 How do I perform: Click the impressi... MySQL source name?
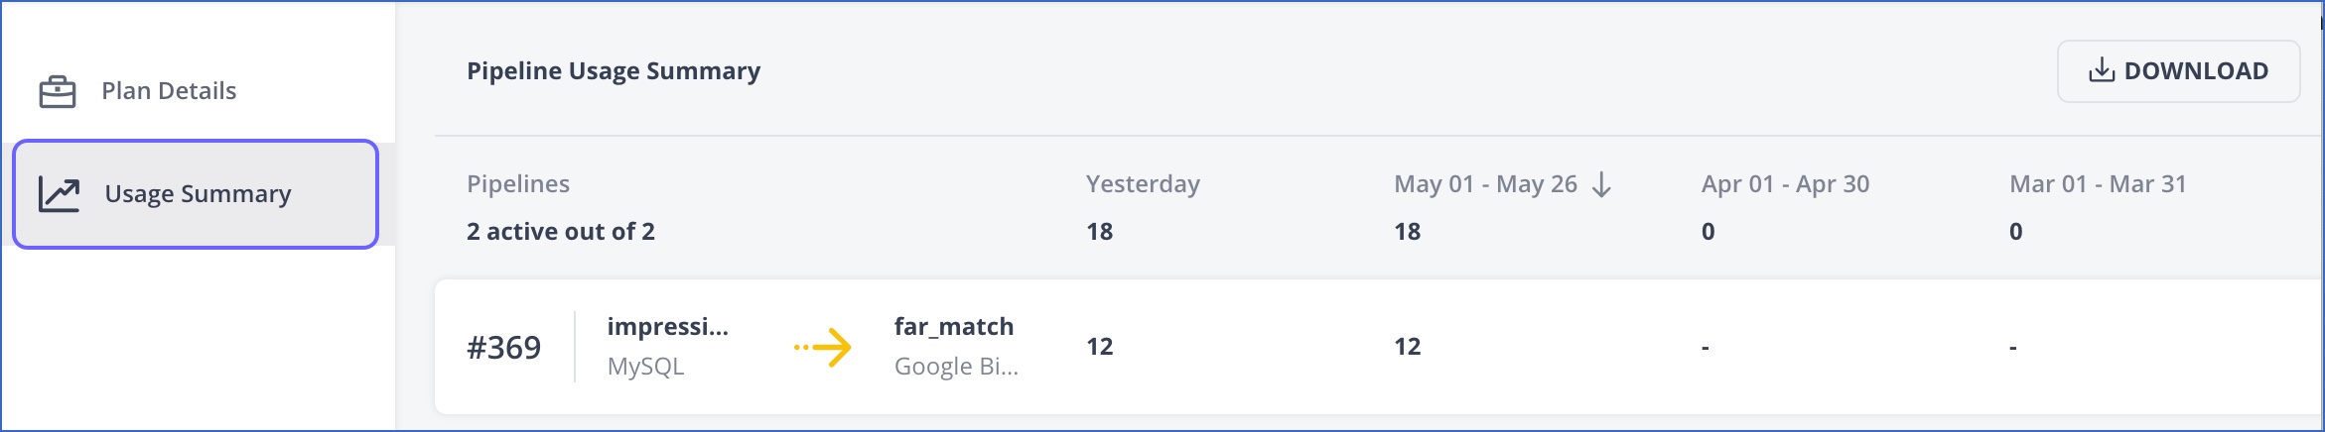coord(667,327)
